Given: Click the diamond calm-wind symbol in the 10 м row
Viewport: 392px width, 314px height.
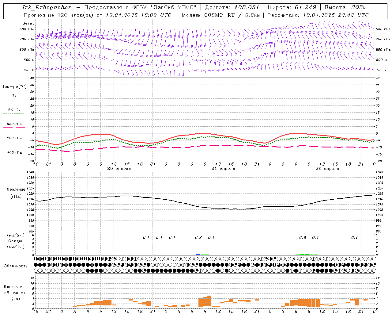Looking at the screenshot, I should [109, 70].
